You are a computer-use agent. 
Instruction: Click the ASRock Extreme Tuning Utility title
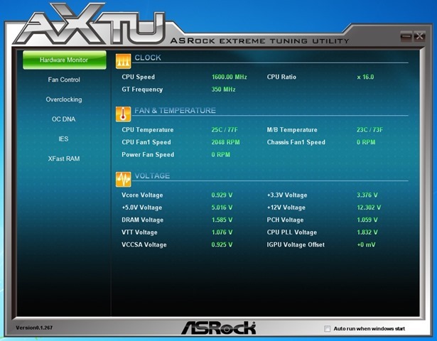tap(259, 41)
